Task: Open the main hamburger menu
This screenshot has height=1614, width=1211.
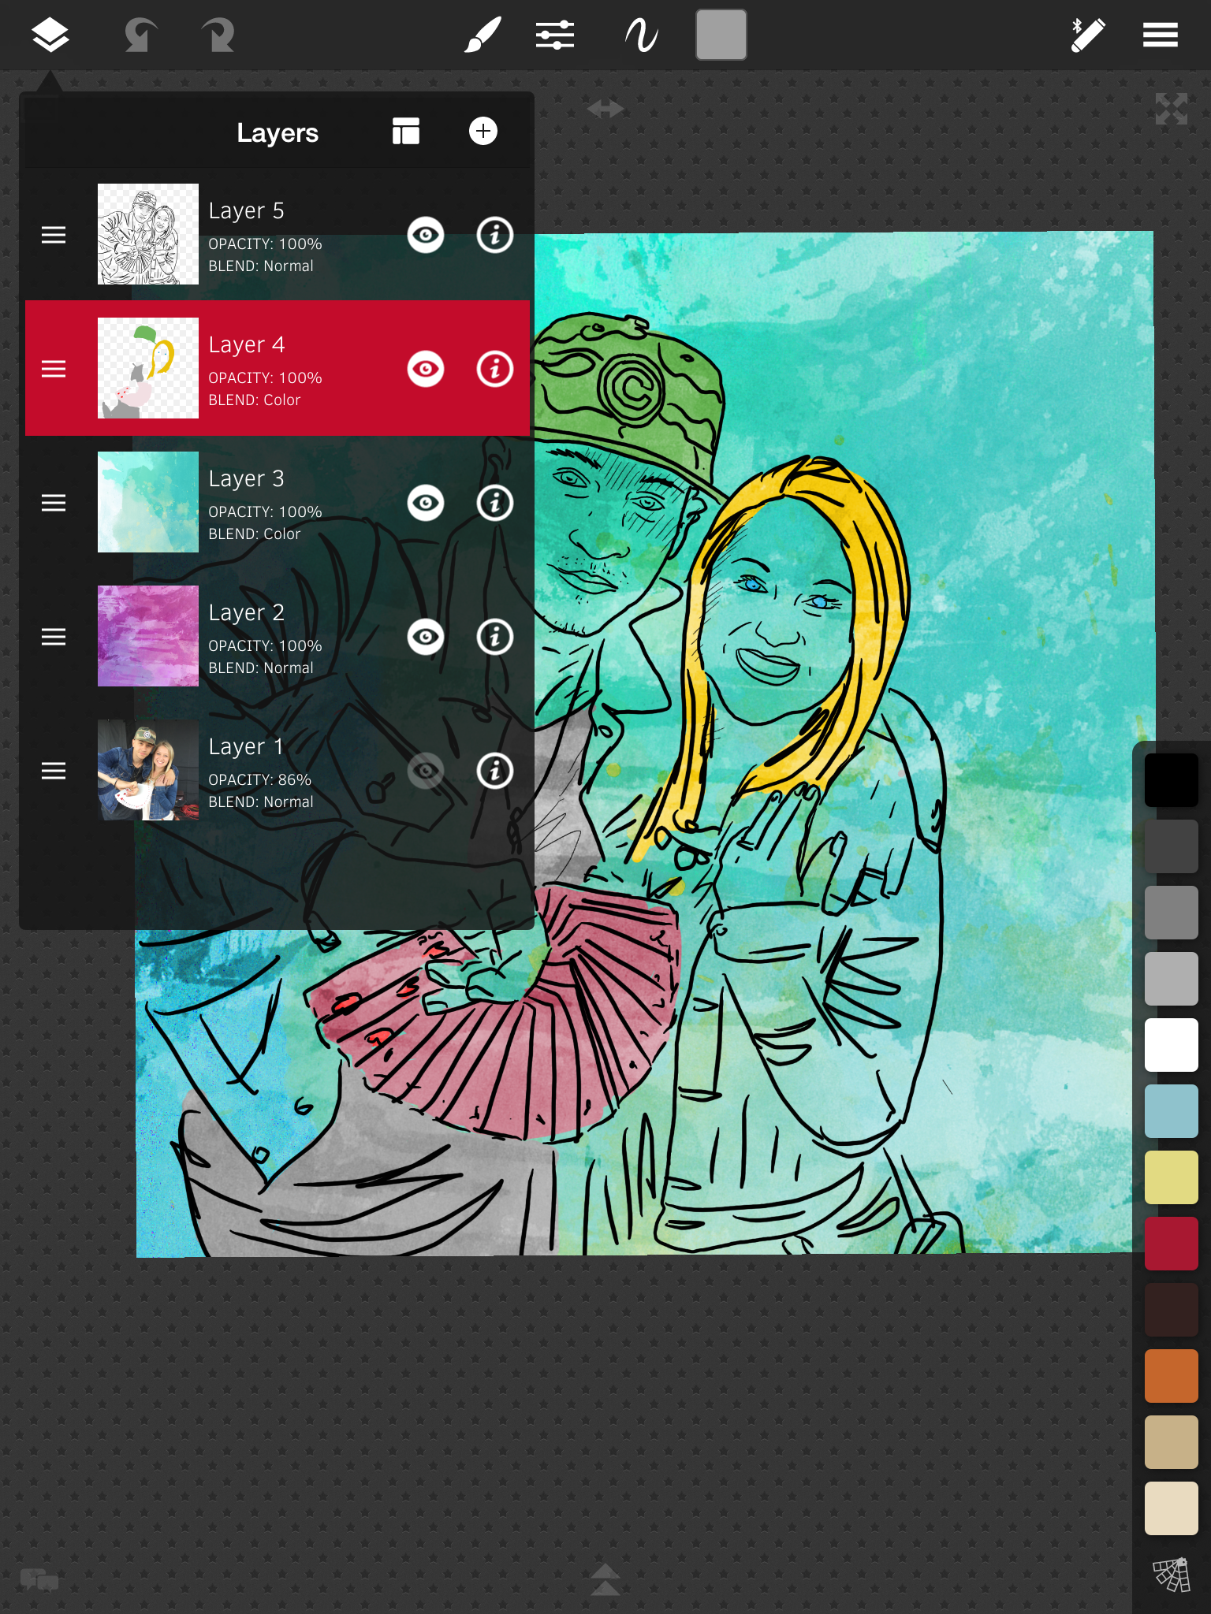Action: click(1161, 35)
